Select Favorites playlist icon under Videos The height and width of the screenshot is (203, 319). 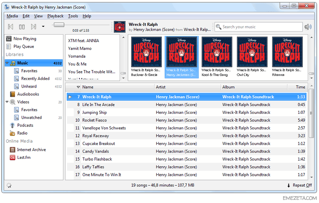click(16, 110)
